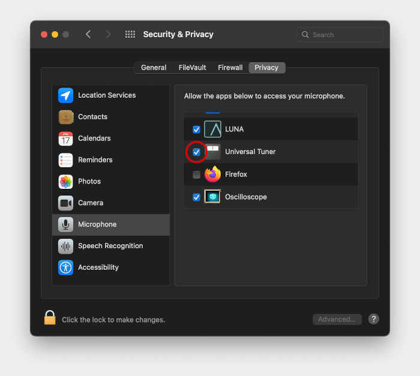Disable microphone access for LUNA
The height and width of the screenshot is (376, 420).
point(196,130)
